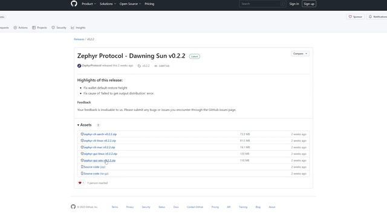Open the Open Source dropdown menu
This screenshot has height=217, width=387.
[130, 4]
